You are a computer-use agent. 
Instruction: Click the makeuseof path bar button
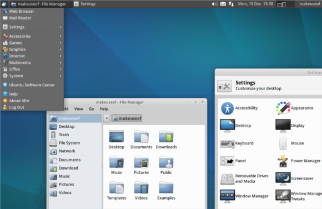(x=127, y=118)
